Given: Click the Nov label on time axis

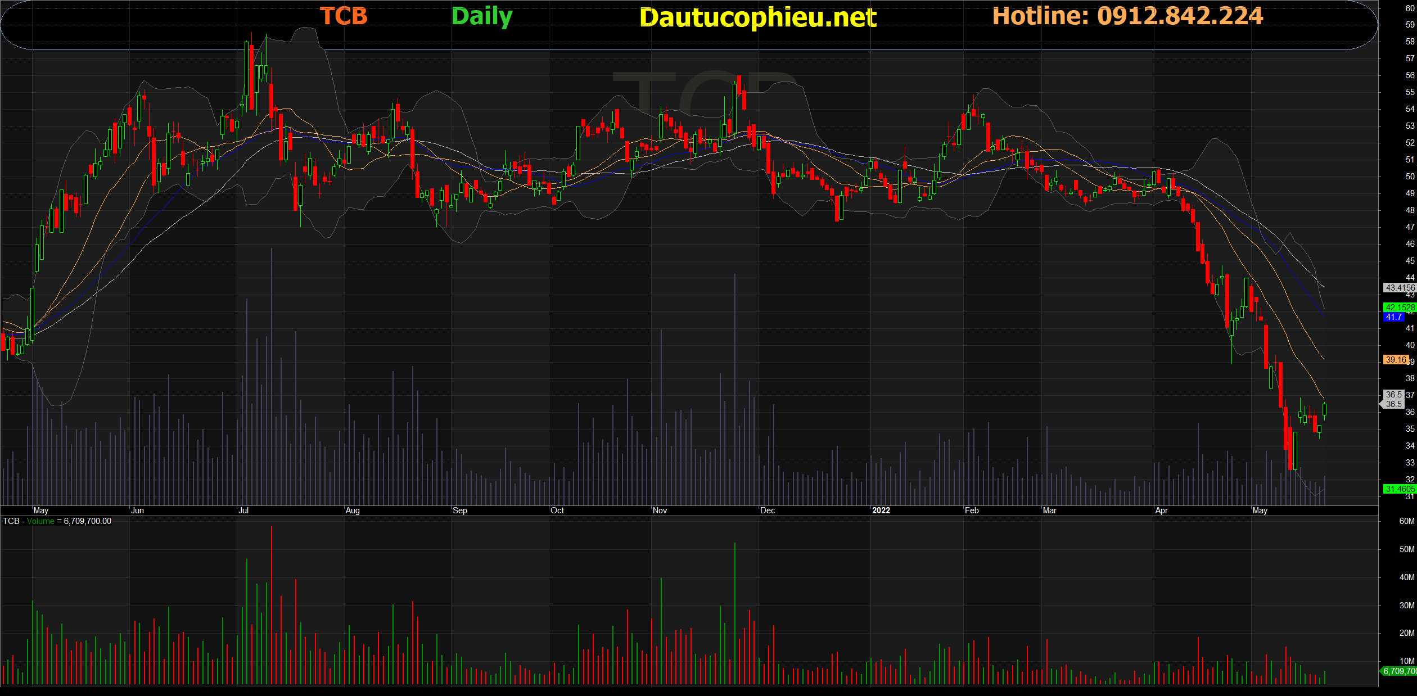Looking at the screenshot, I should 660,510.
